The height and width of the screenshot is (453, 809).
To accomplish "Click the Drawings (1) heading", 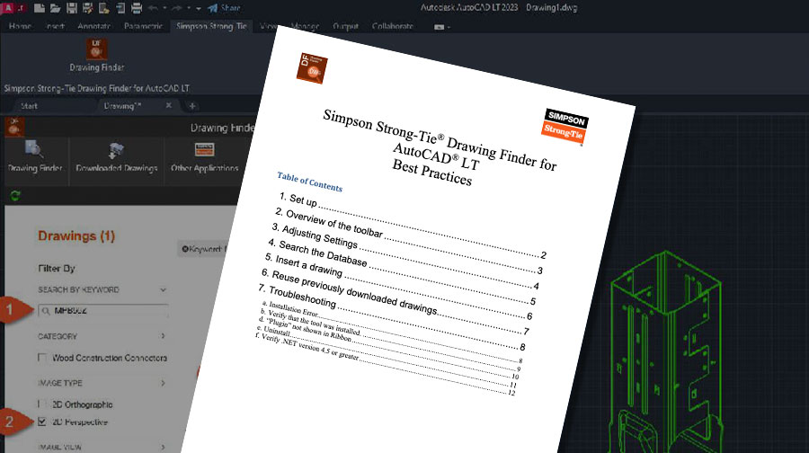I will 76,235.
